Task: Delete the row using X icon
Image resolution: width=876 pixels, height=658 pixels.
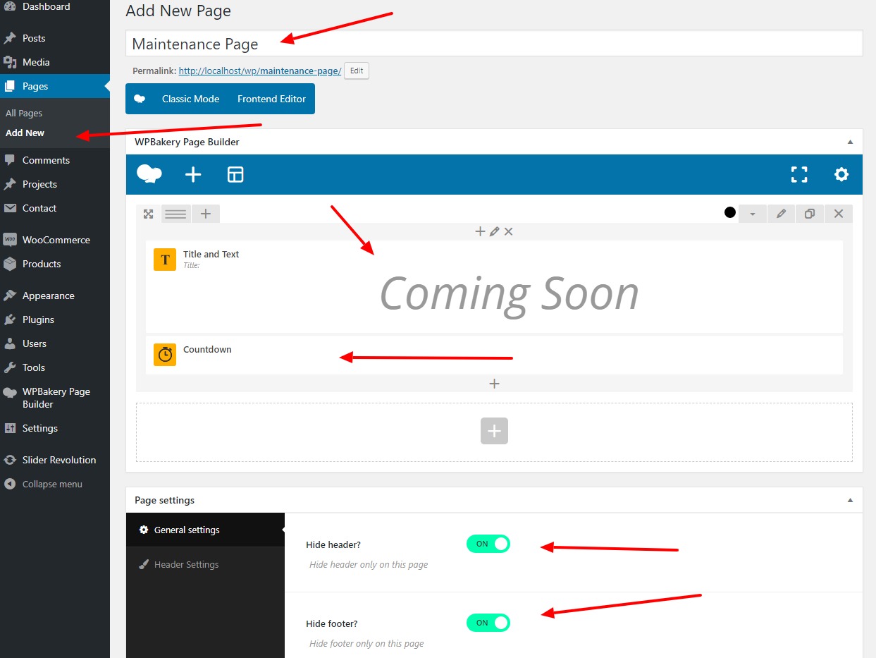Action: pyautogui.click(x=838, y=214)
